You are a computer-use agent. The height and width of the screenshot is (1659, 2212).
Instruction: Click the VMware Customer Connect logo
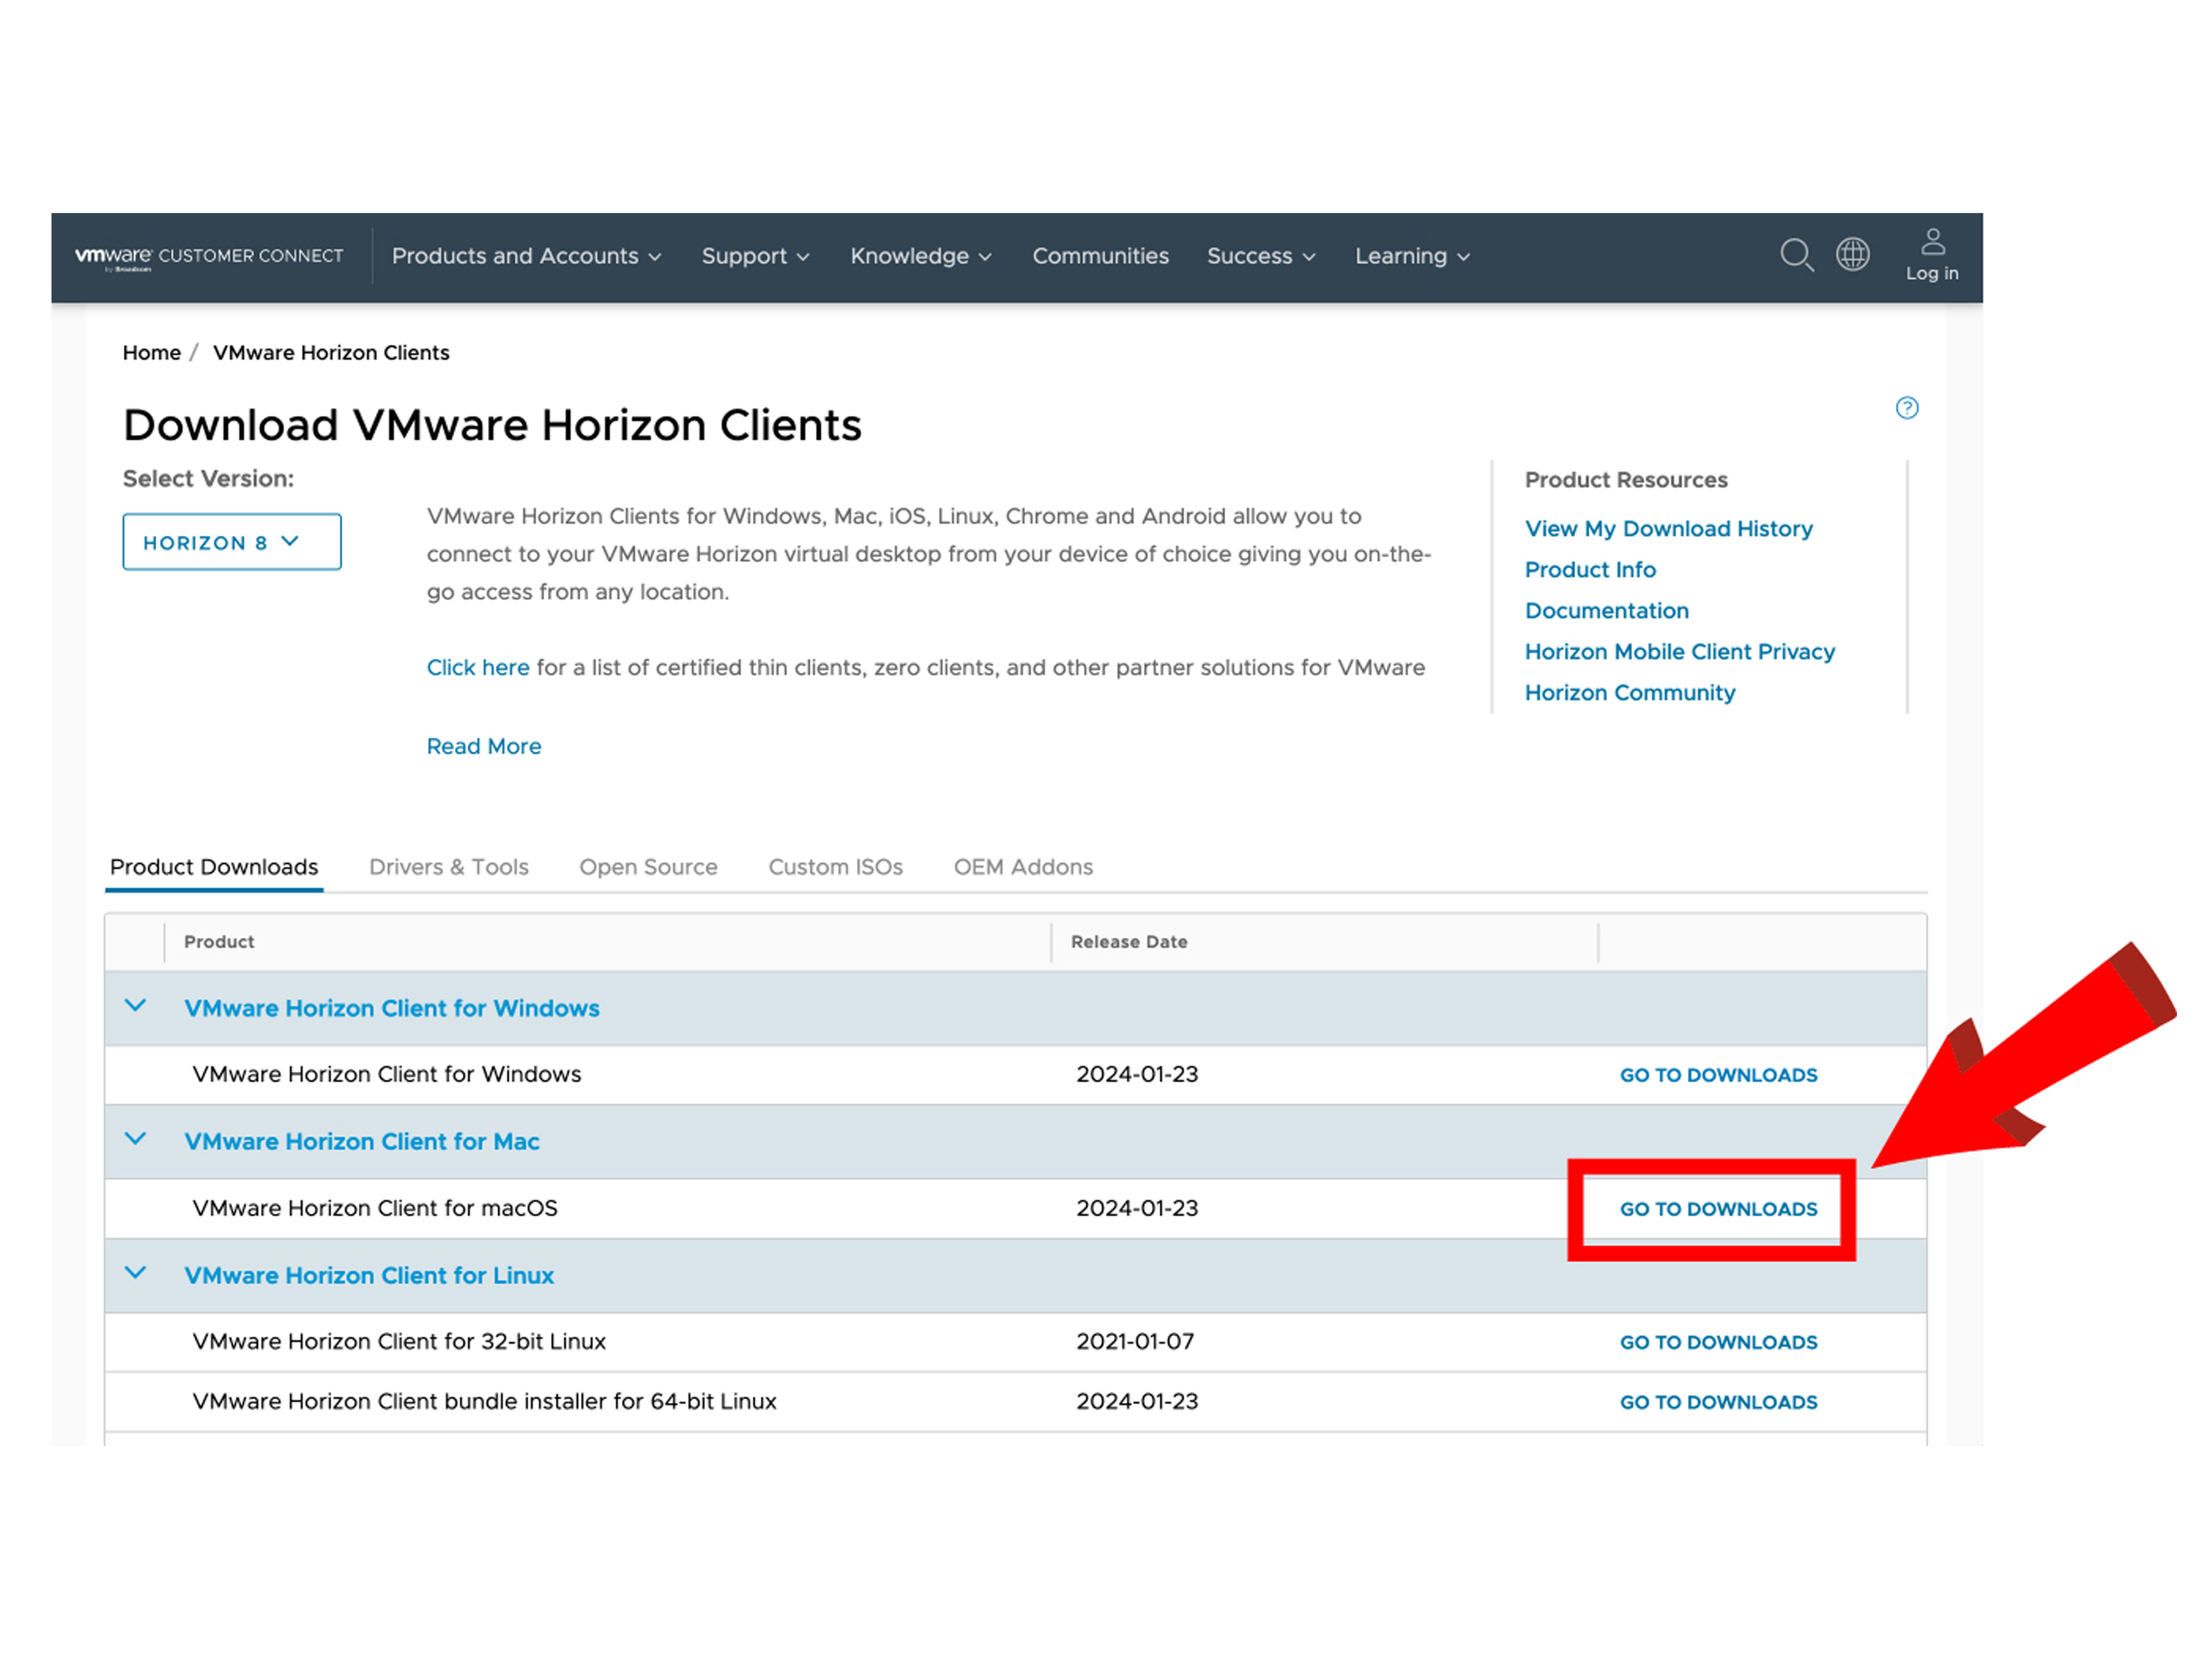tap(209, 256)
